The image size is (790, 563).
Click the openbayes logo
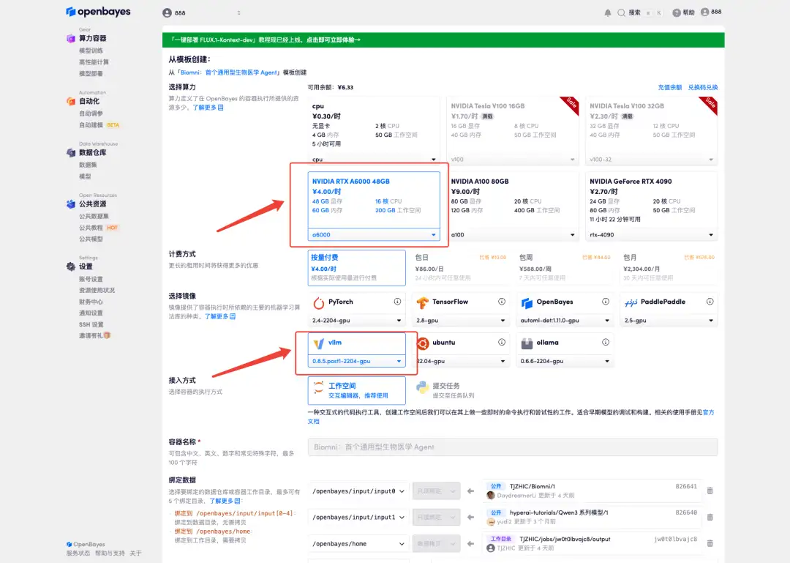pos(98,12)
